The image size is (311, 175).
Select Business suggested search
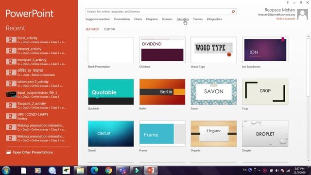click(167, 19)
